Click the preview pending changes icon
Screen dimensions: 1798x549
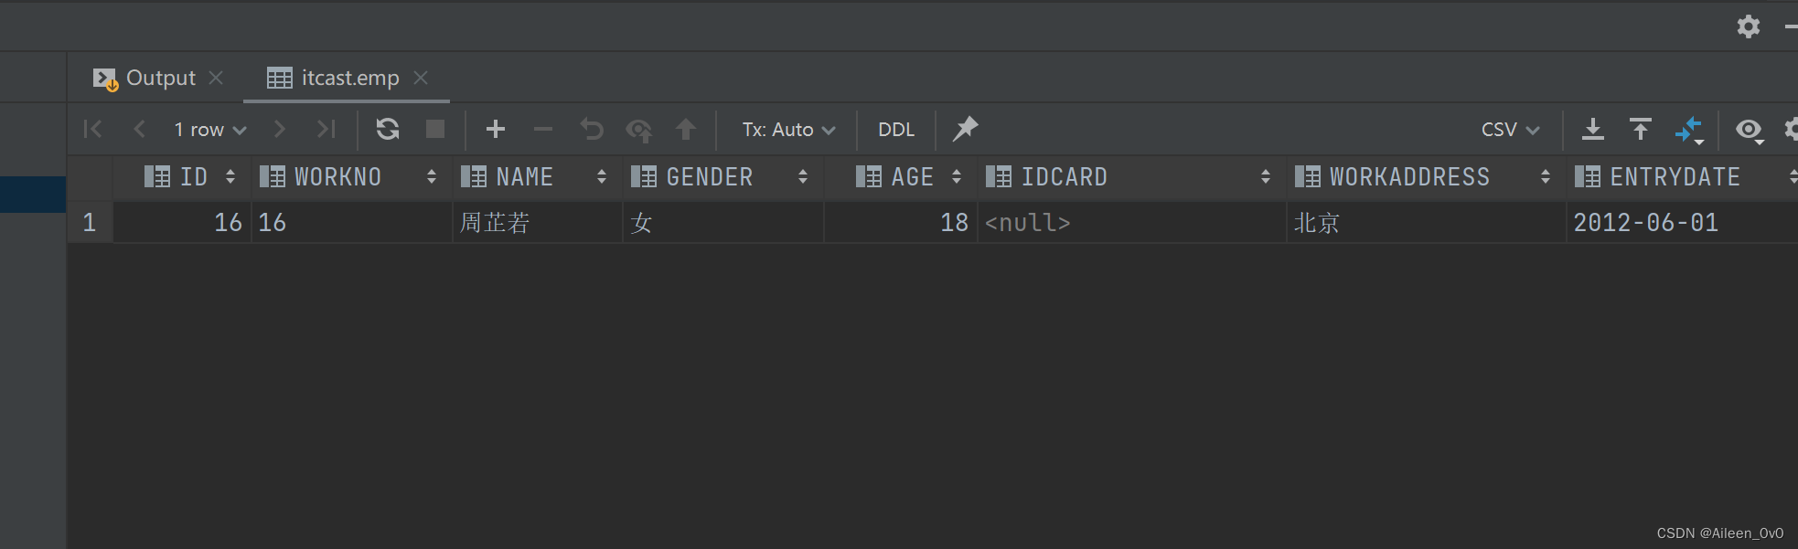(x=638, y=129)
